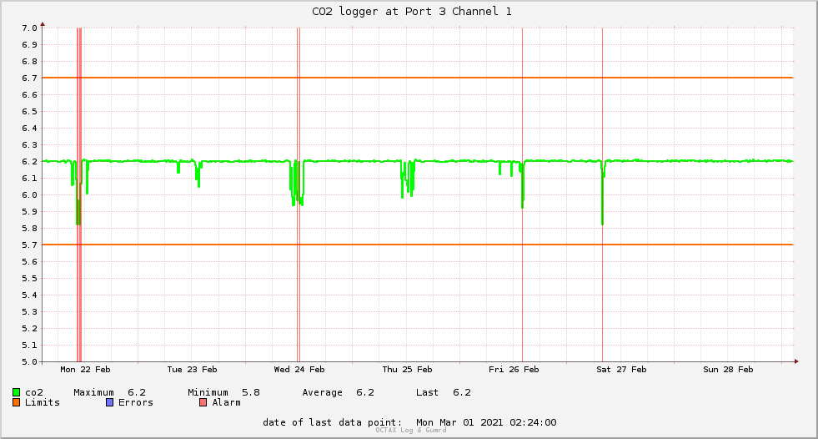The width and height of the screenshot is (818, 439).
Task: Click the x-axis arrow tip at right end
Action: pos(796,361)
